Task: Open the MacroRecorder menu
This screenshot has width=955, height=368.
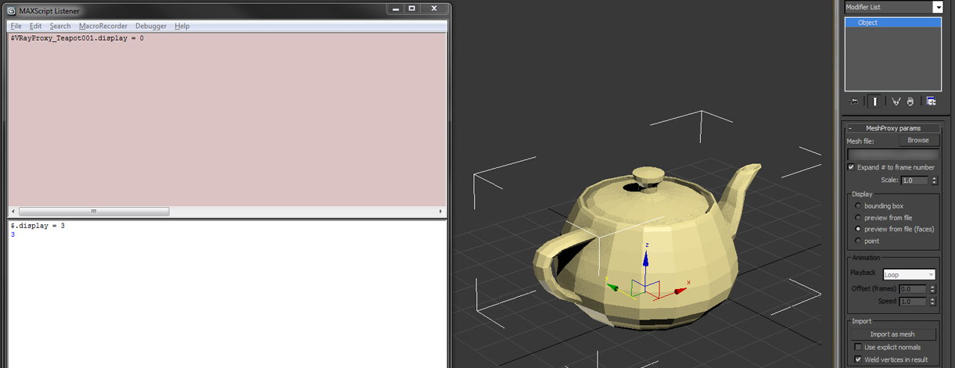Action: click(x=103, y=26)
